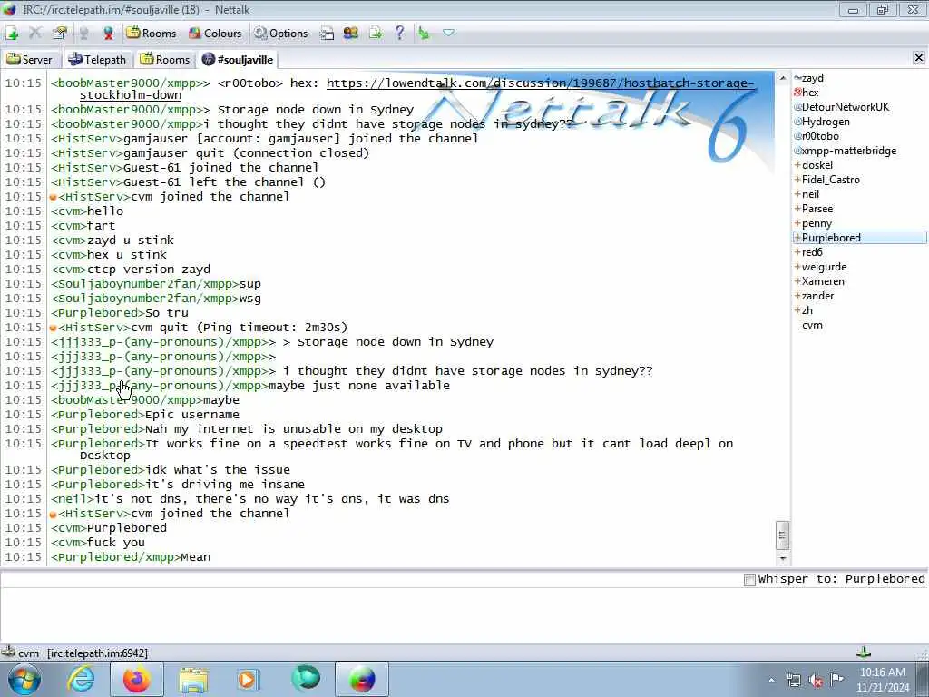The image size is (929, 697).
Task: Click the 'Epic username' chat message
Action: tap(192, 415)
